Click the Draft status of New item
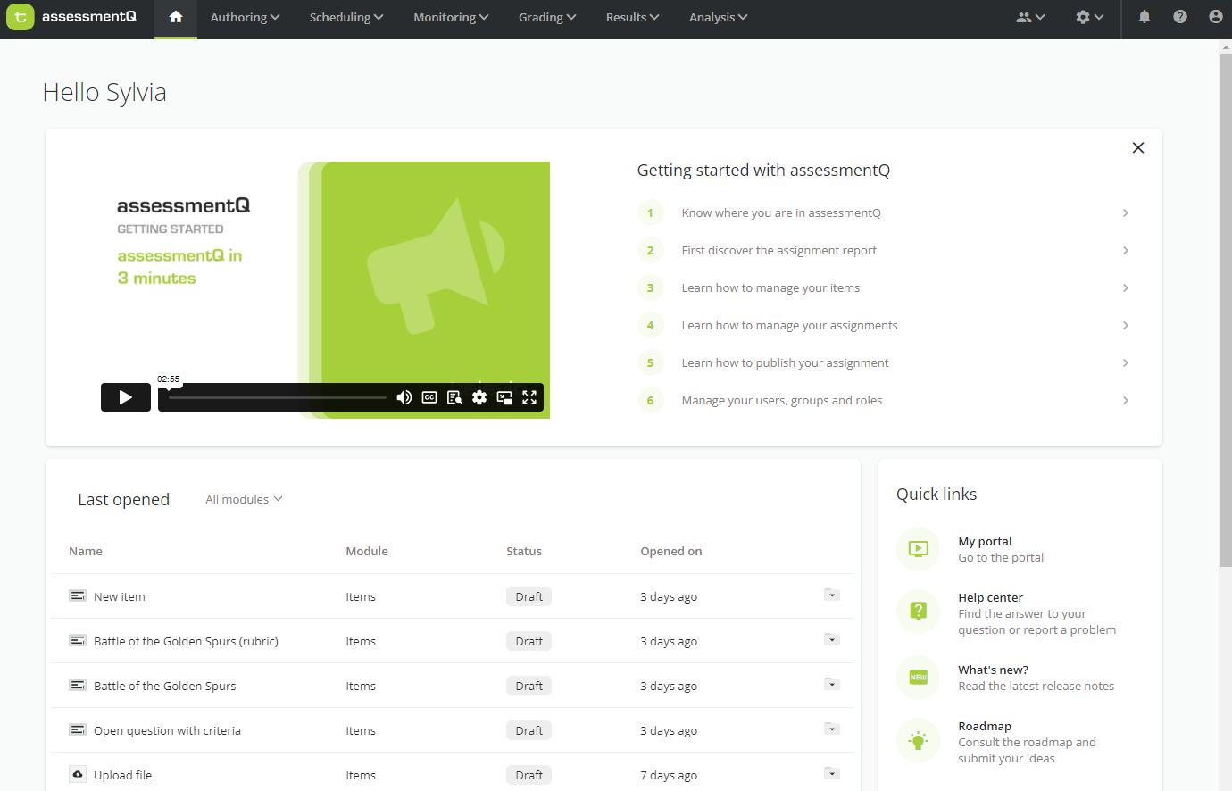 point(529,597)
